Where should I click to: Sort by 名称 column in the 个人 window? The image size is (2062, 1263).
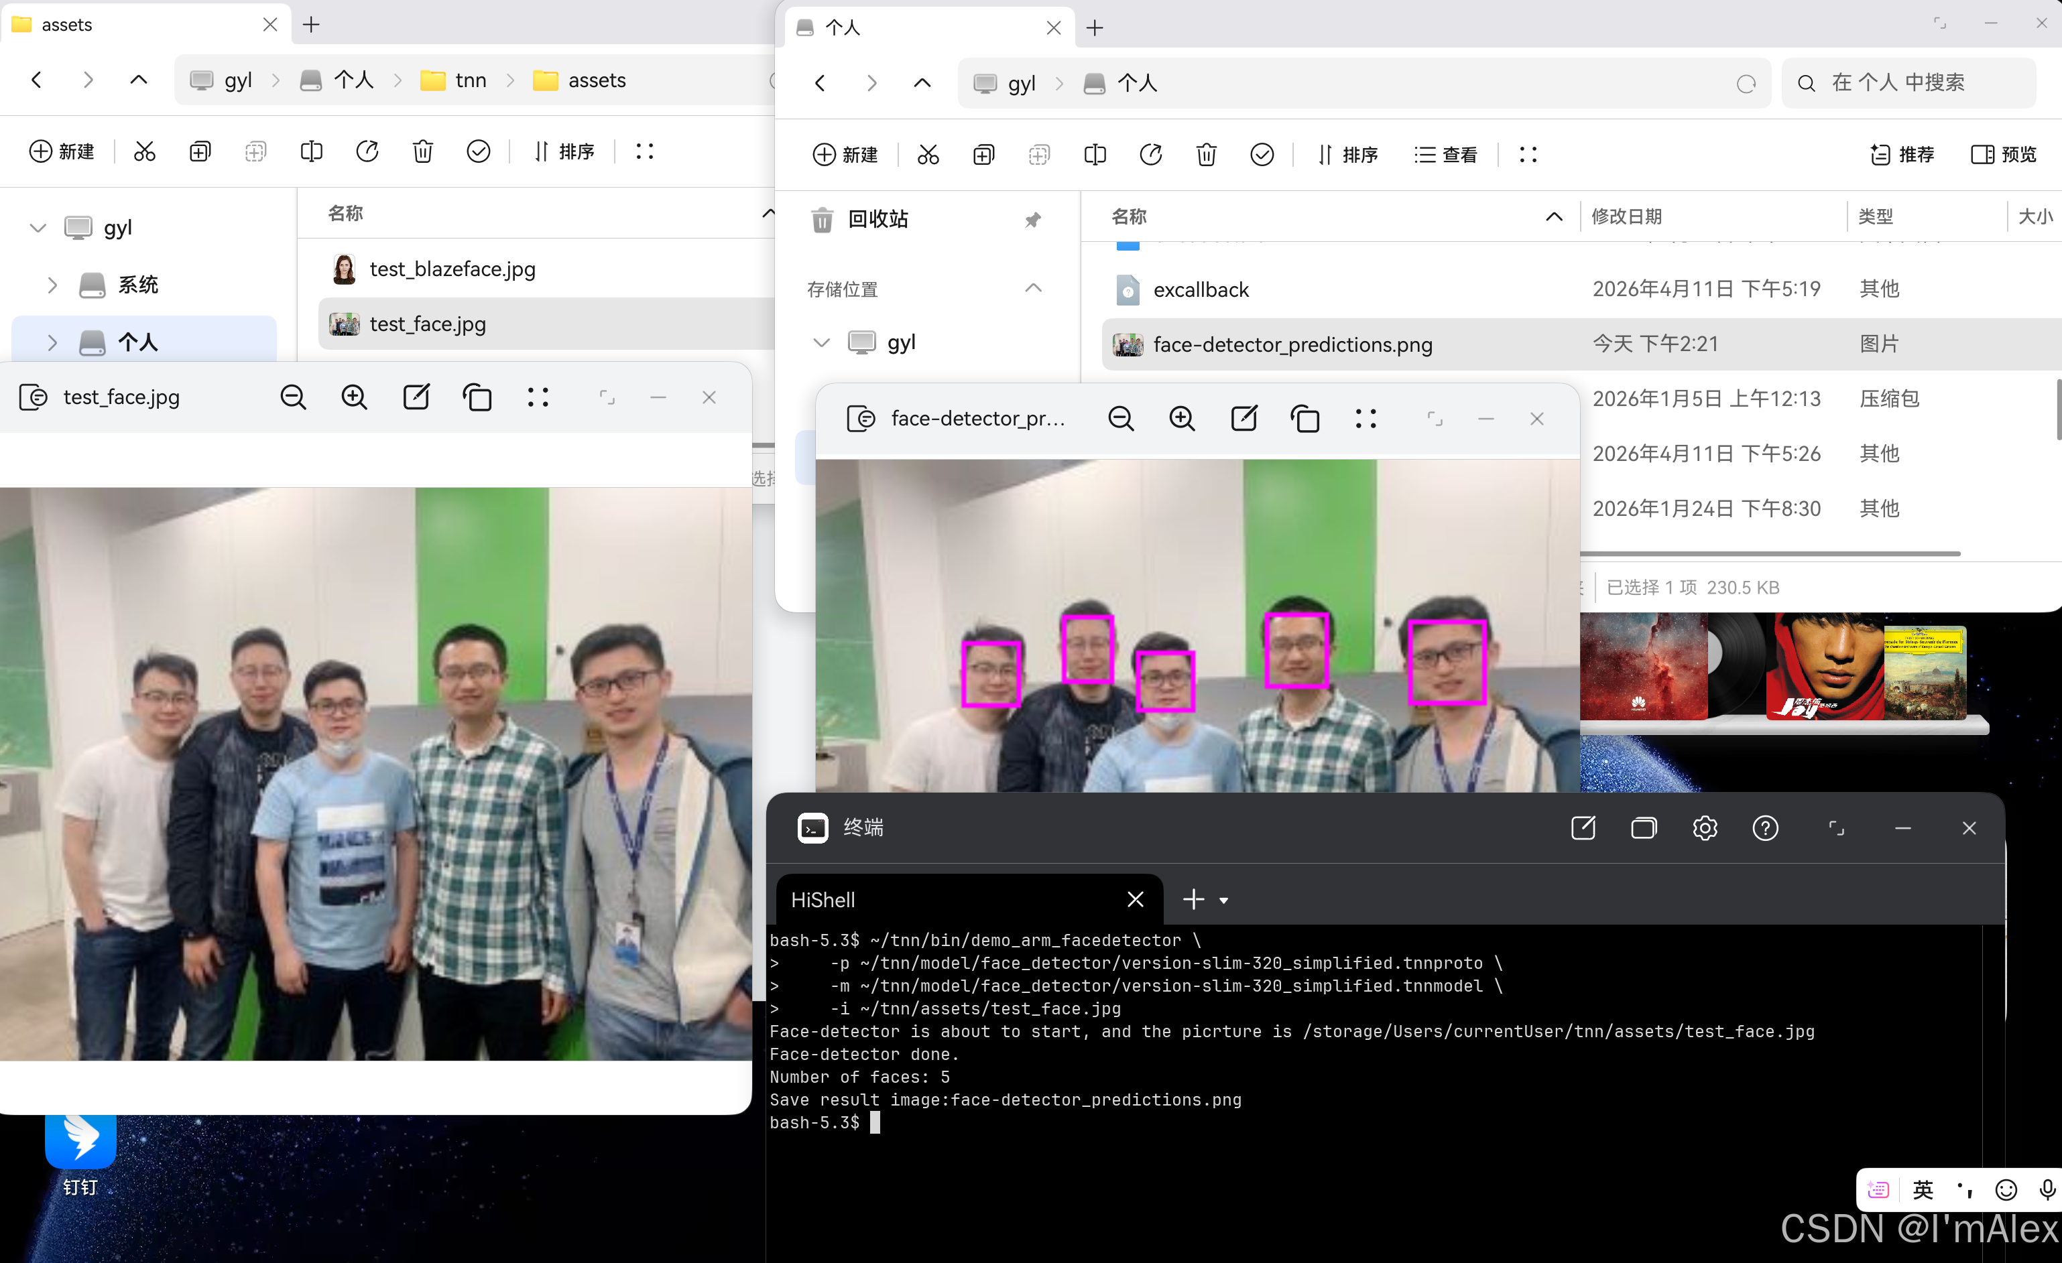click(x=1129, y=216)
